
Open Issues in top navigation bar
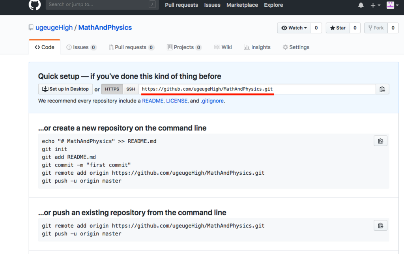(212, 5)
